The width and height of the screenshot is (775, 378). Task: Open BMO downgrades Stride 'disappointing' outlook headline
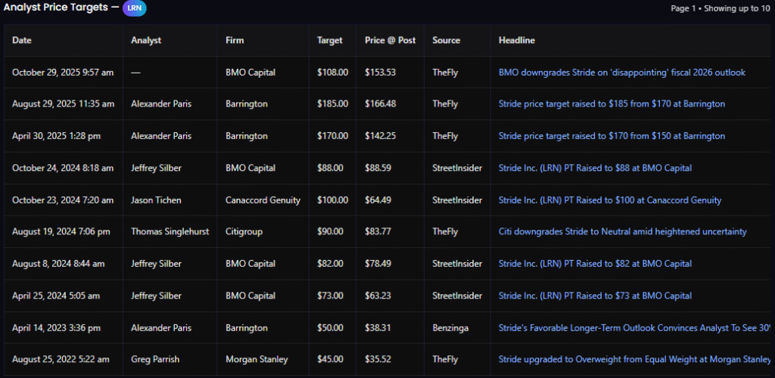tap(621, 73)
